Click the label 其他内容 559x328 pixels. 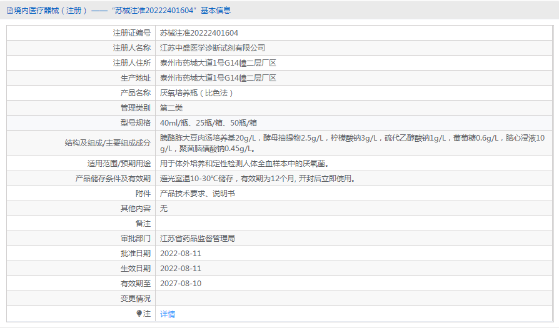[x=136, y=209]
